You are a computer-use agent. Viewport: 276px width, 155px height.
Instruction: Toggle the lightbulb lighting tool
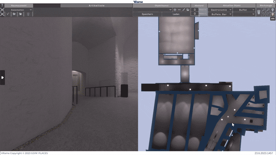(x=272, y=10)
